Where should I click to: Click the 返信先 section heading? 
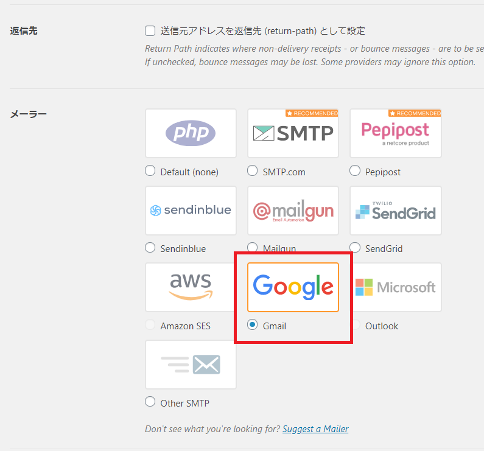click(24, 31)
